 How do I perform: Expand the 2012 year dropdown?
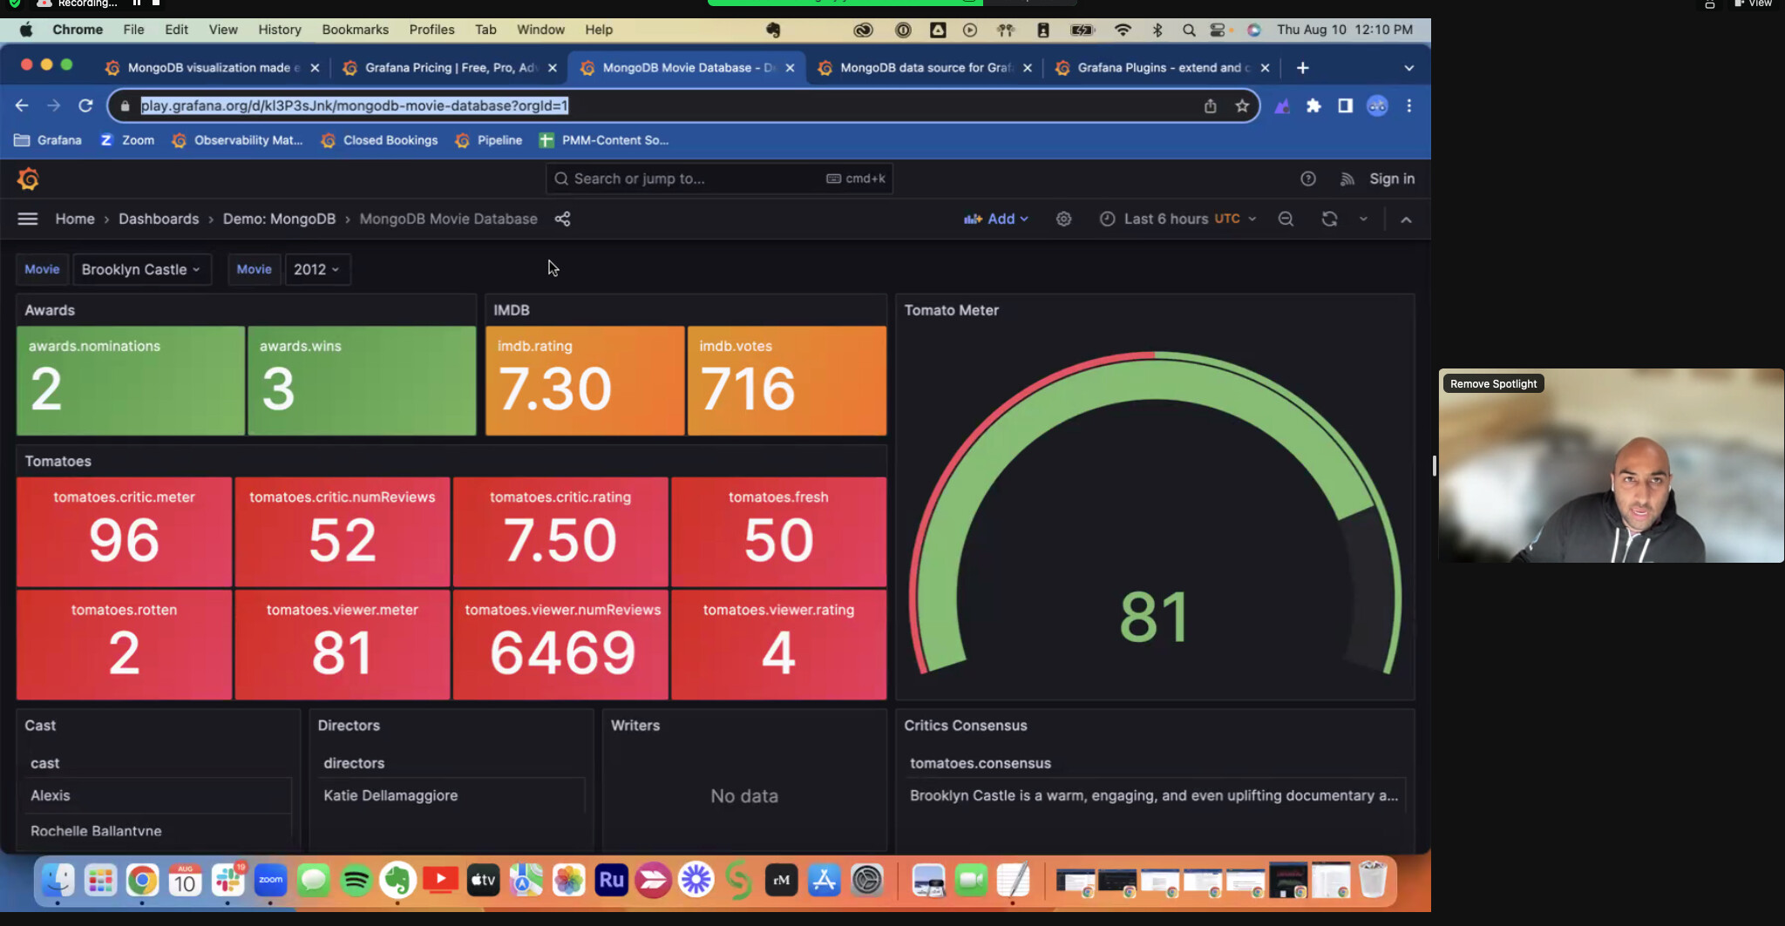[x=316, y=269]
